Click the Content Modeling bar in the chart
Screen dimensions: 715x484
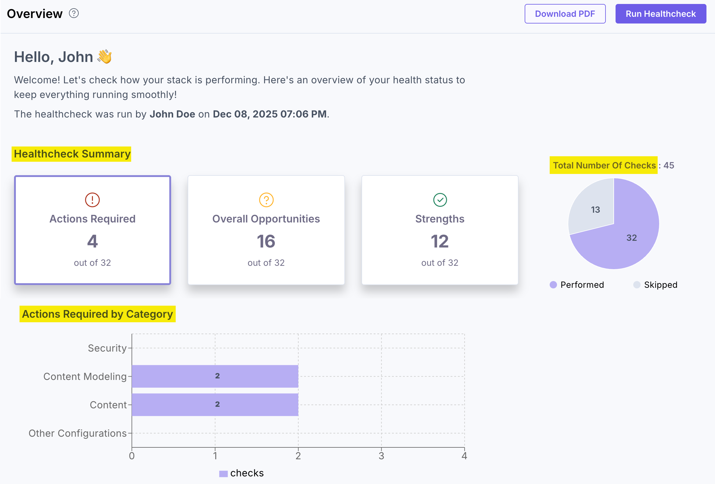click(215, 376)
